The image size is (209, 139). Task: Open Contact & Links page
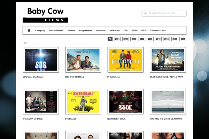tap(158, 31)
